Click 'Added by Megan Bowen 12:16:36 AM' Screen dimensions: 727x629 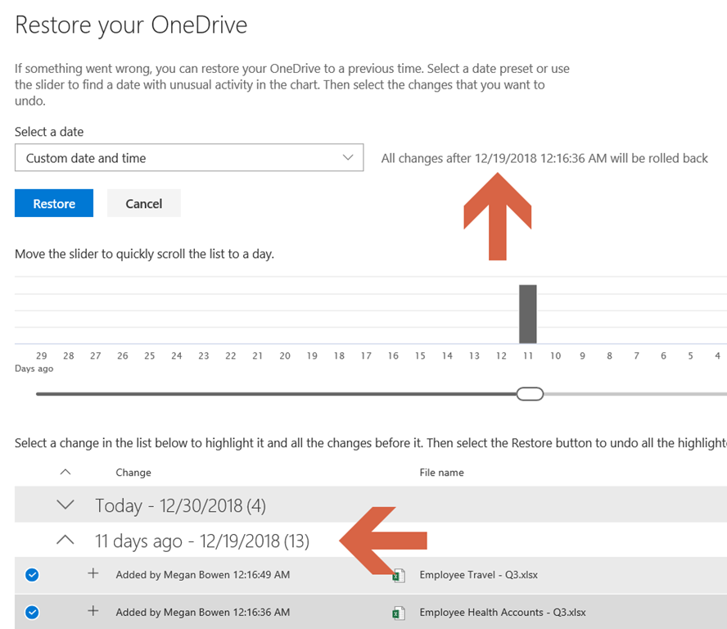pos(202,613)
